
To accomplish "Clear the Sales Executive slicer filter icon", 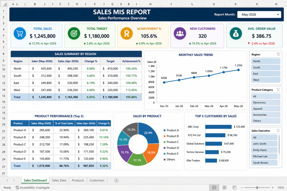I will point(278,131).
